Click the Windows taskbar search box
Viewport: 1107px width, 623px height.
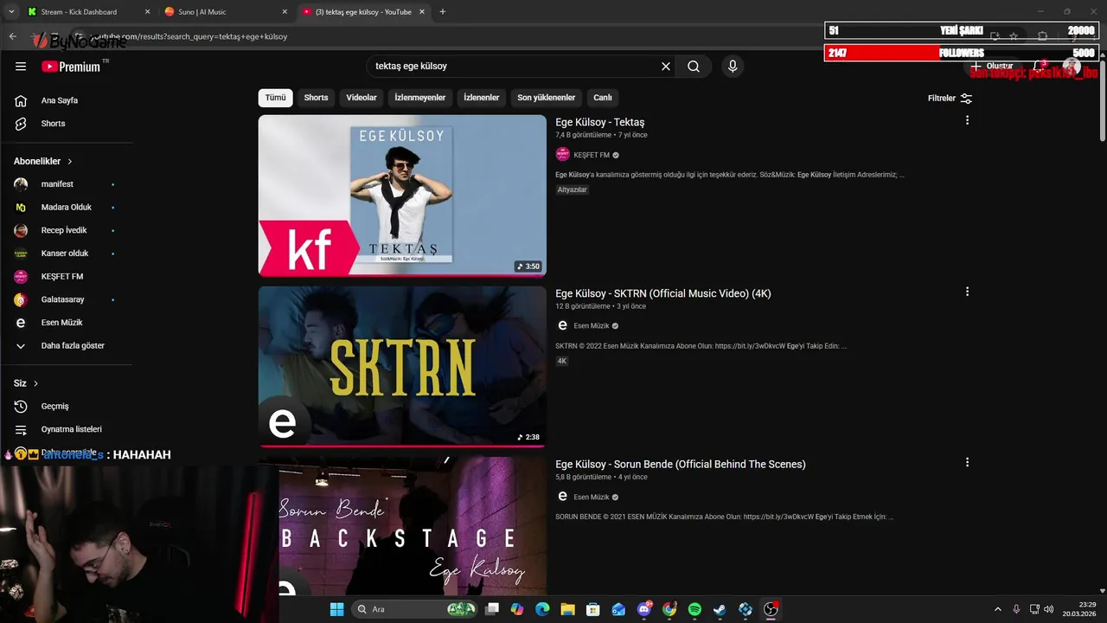(x=415, y=609)
